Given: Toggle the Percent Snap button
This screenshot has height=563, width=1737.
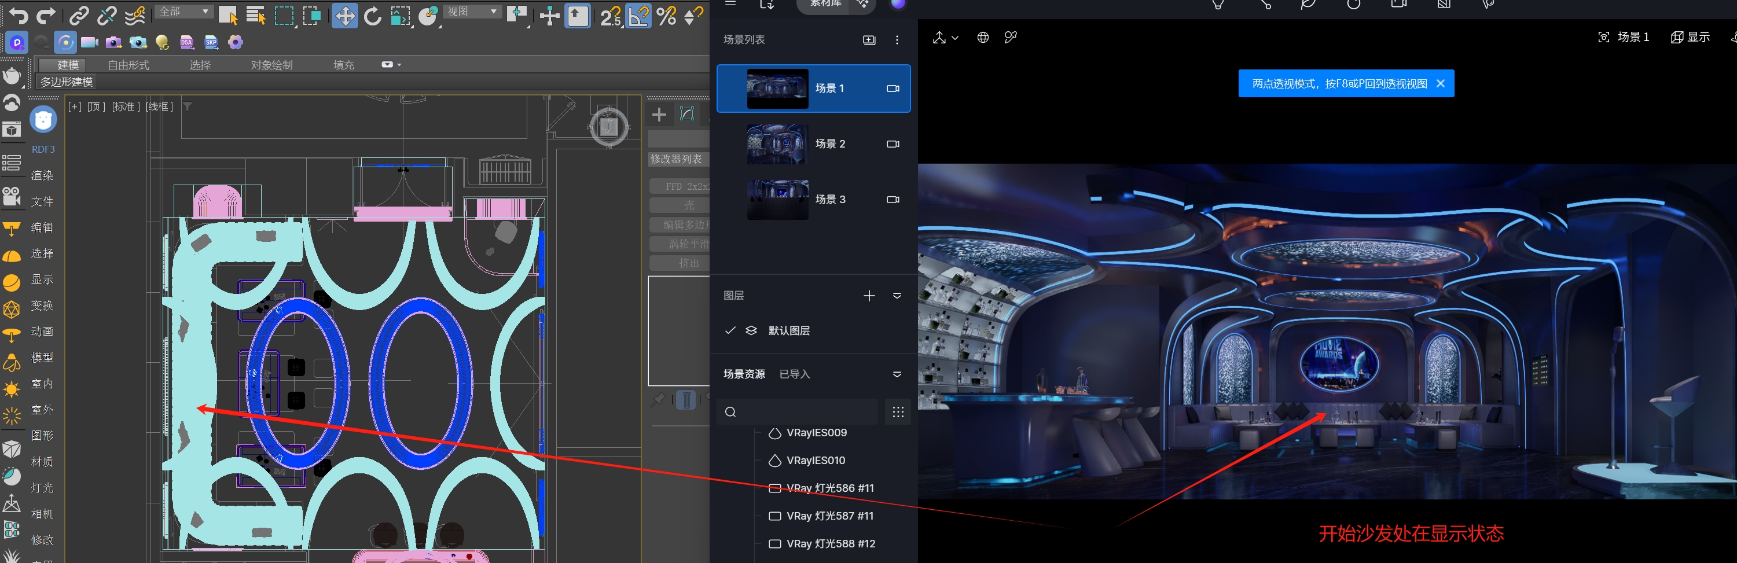Looking at the screenshot, I should (x=666, y=16).
